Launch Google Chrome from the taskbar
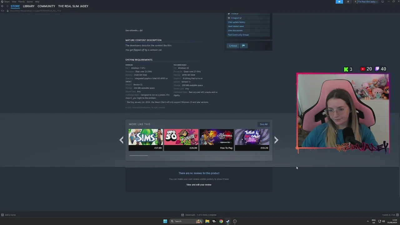Screen dimensions: 400x225 (x=221, y=221)
